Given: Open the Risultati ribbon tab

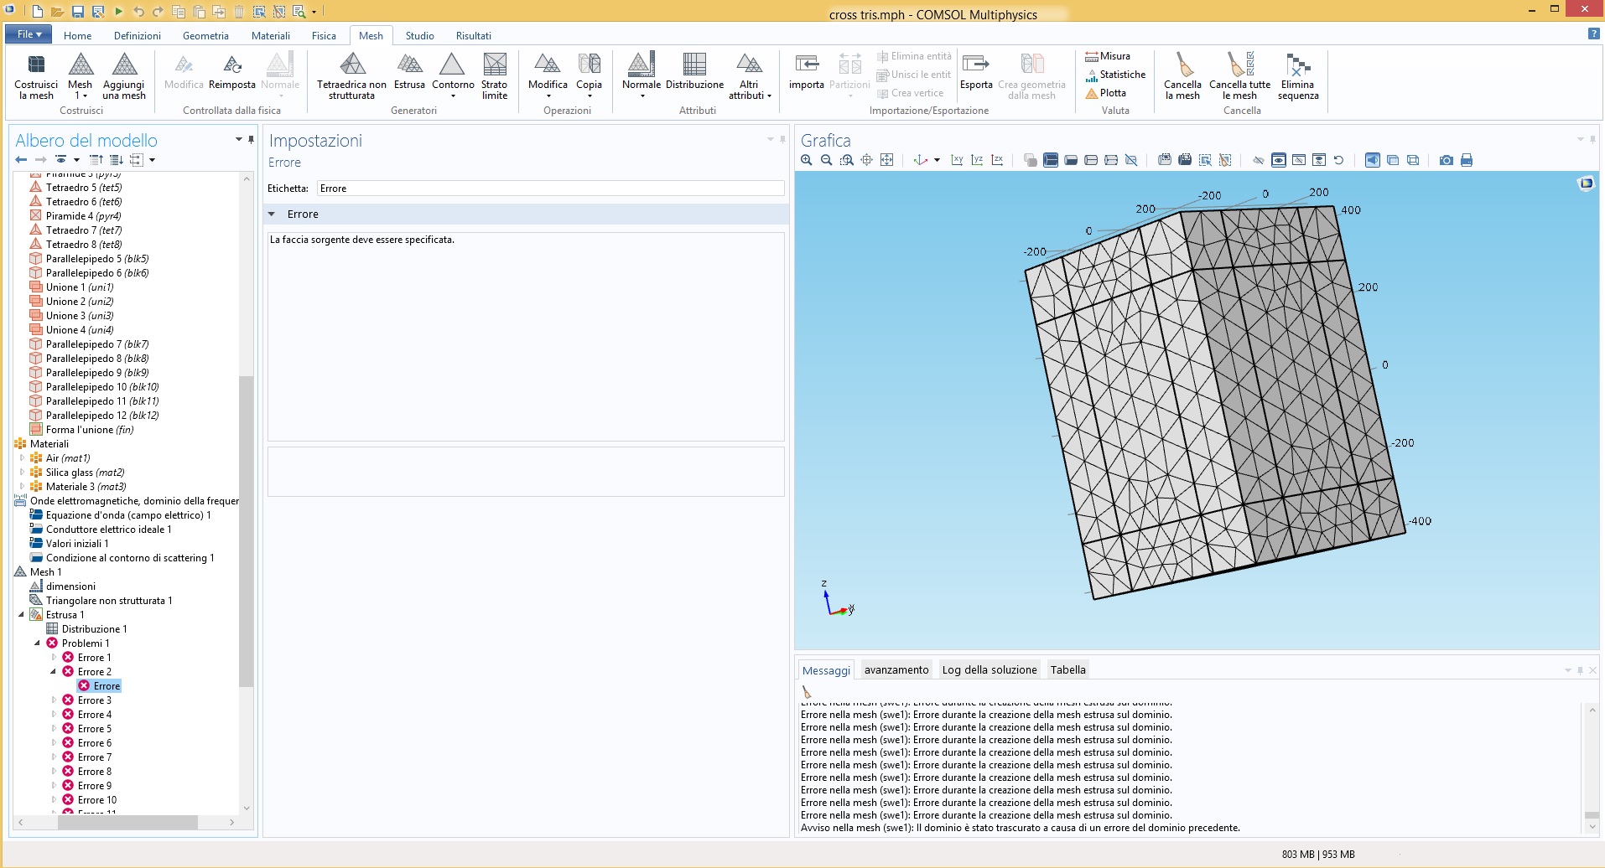Looking at the screenshot, I should pos(473,36).
